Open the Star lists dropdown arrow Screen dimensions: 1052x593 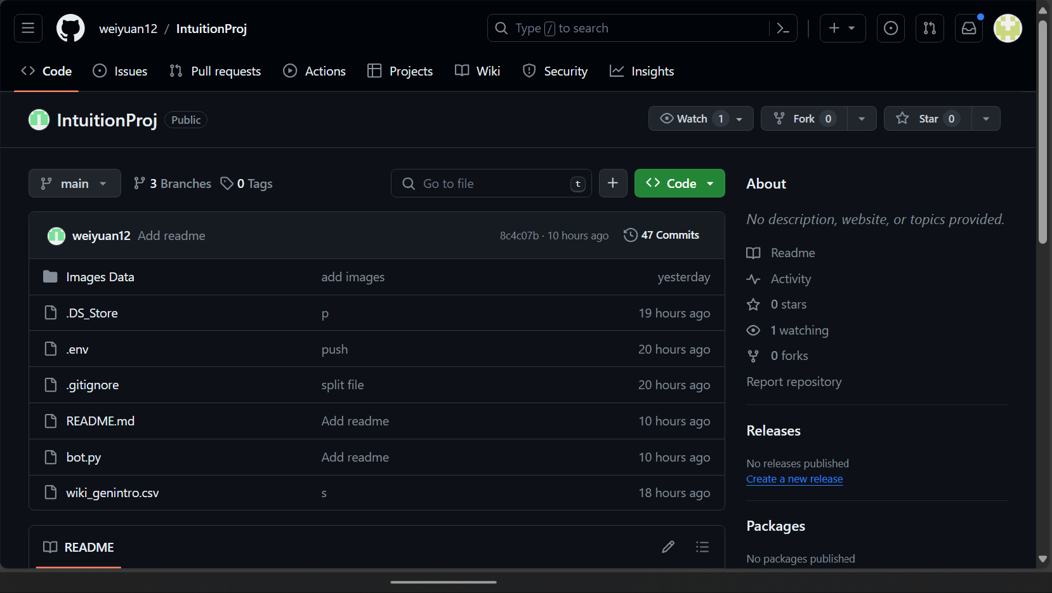(986, 119)
